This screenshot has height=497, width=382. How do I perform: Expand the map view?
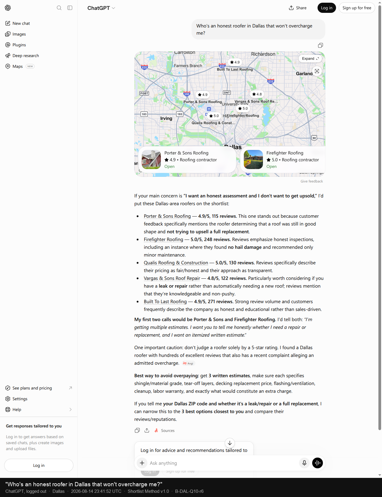pyautogui.click(x=310, y=59)
